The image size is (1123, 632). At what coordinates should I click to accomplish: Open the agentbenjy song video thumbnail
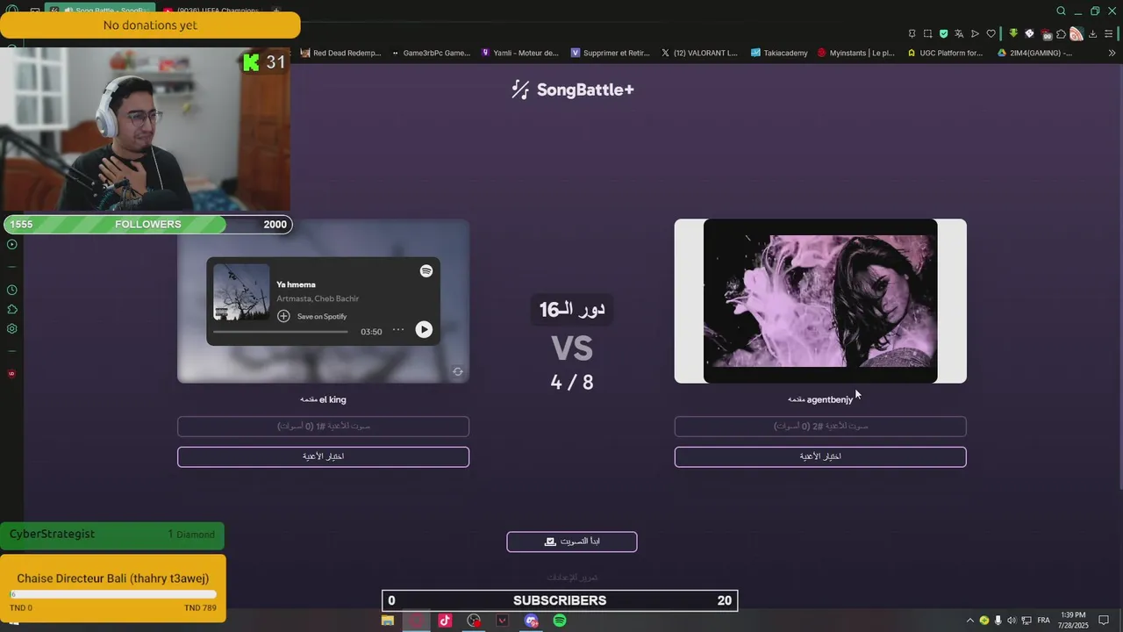(820, 301)
